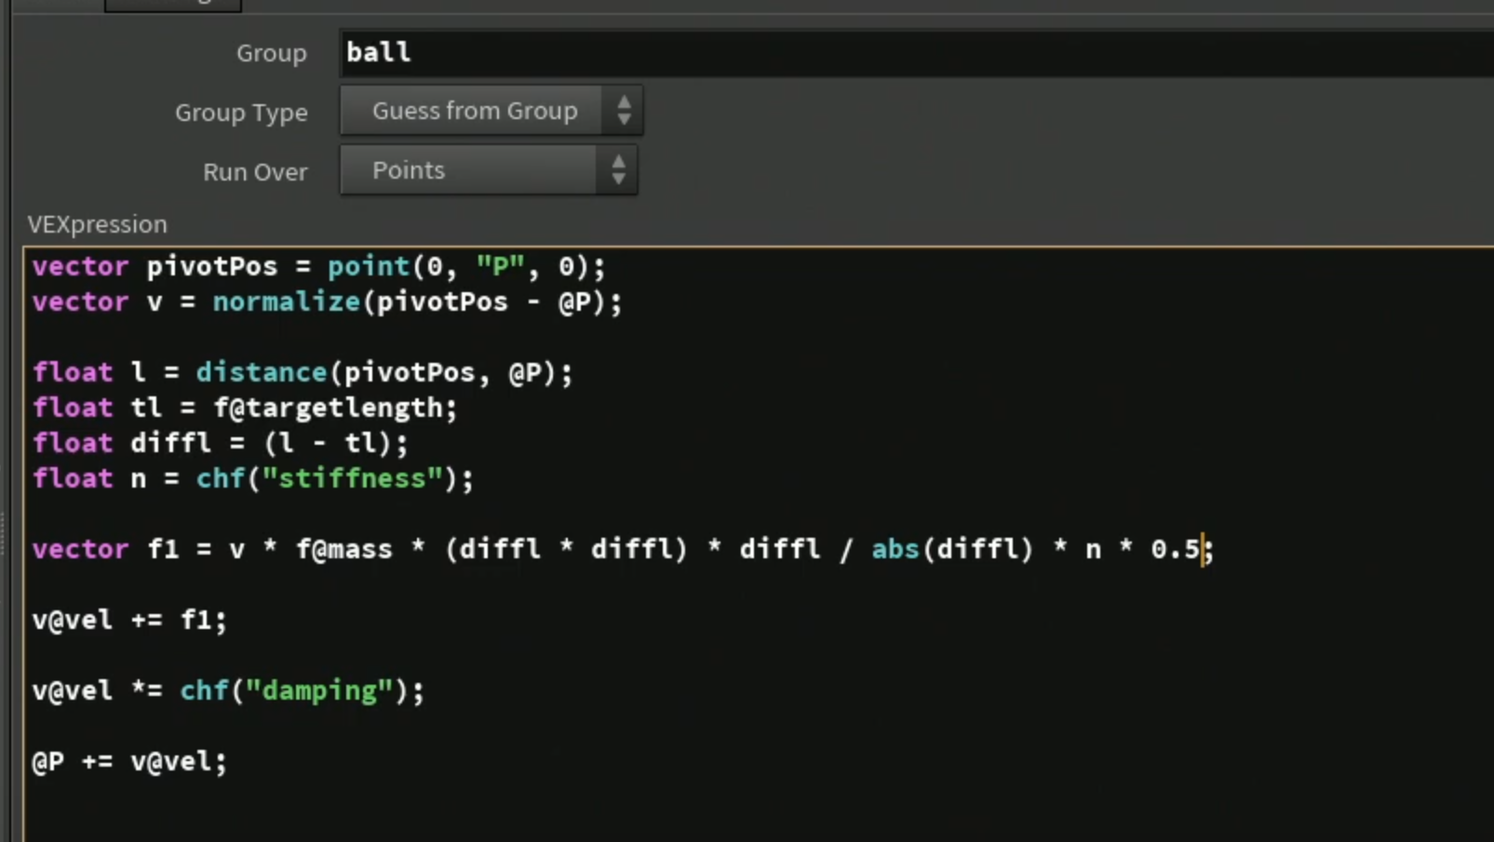Image resolution: width=1494 pixels, height=842 pixels.
Task: Click the distance function call
Action: point(261,373)
